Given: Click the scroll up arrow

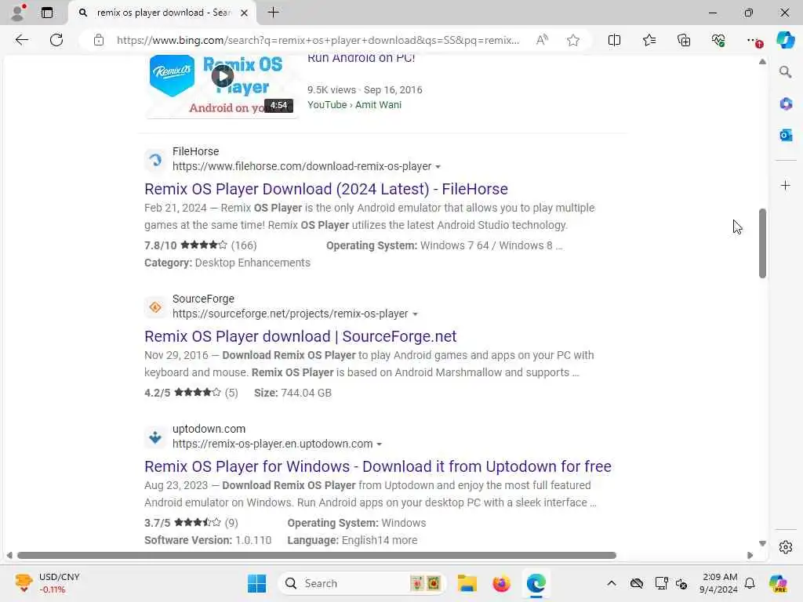Looking at the screenshot, I should click(x=762, y=62).
